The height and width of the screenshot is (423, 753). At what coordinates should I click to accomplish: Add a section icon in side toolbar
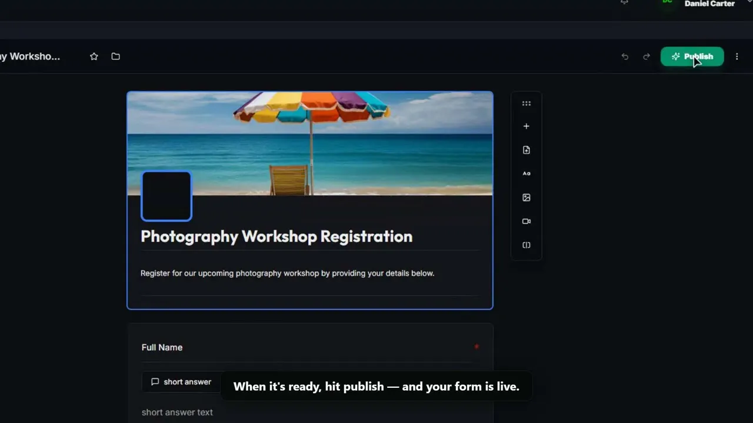click(x=527, y=245)
